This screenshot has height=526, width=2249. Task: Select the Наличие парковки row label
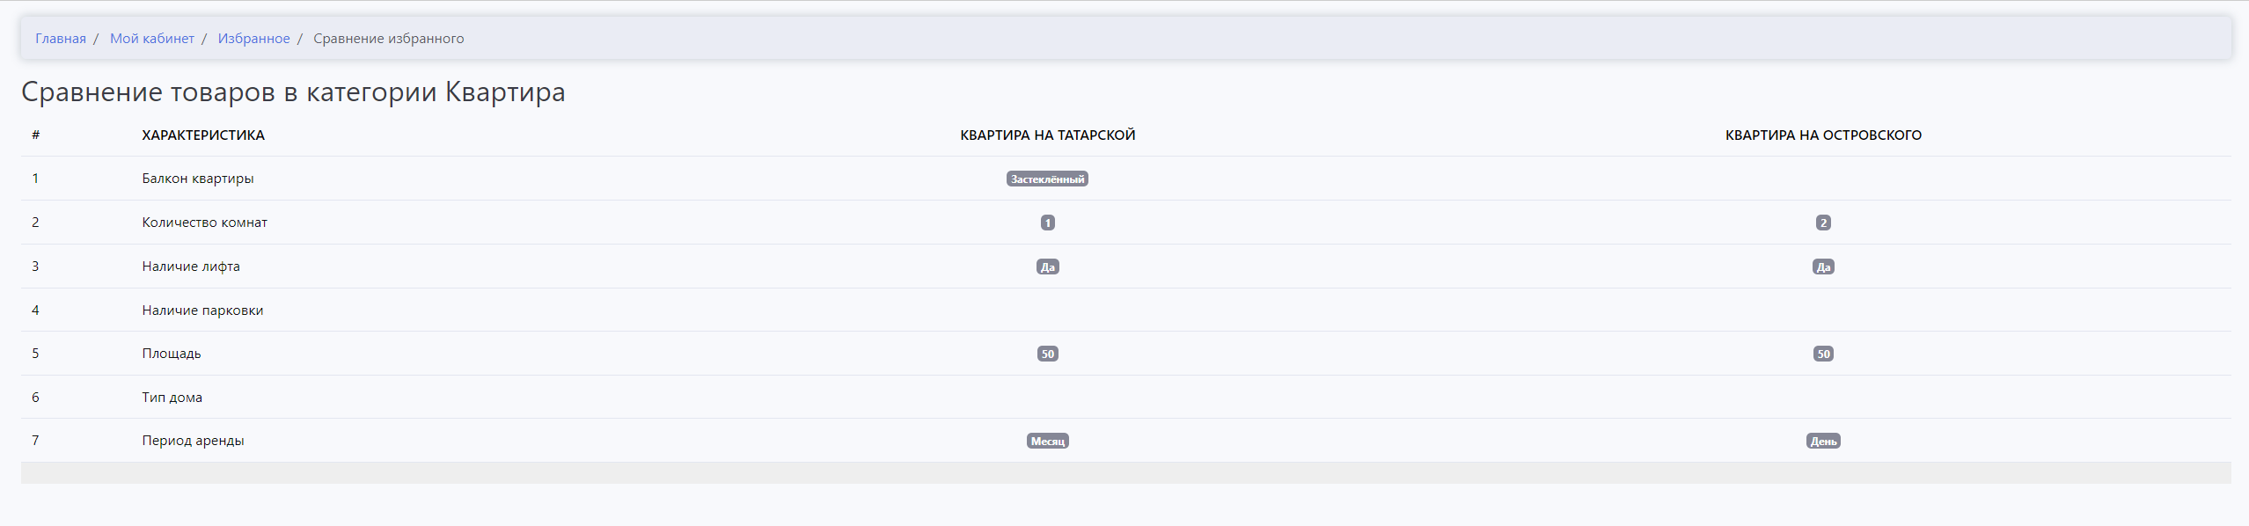click(202, 310)
